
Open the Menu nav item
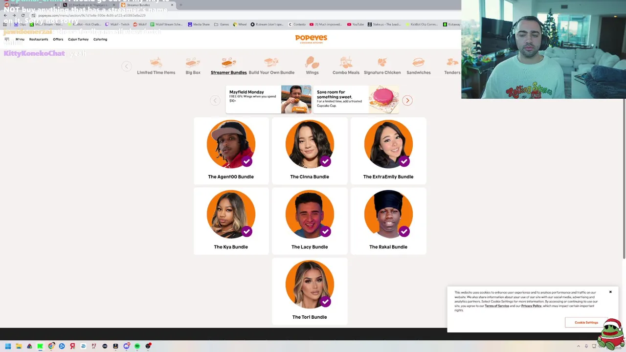[x=20, y=39]
